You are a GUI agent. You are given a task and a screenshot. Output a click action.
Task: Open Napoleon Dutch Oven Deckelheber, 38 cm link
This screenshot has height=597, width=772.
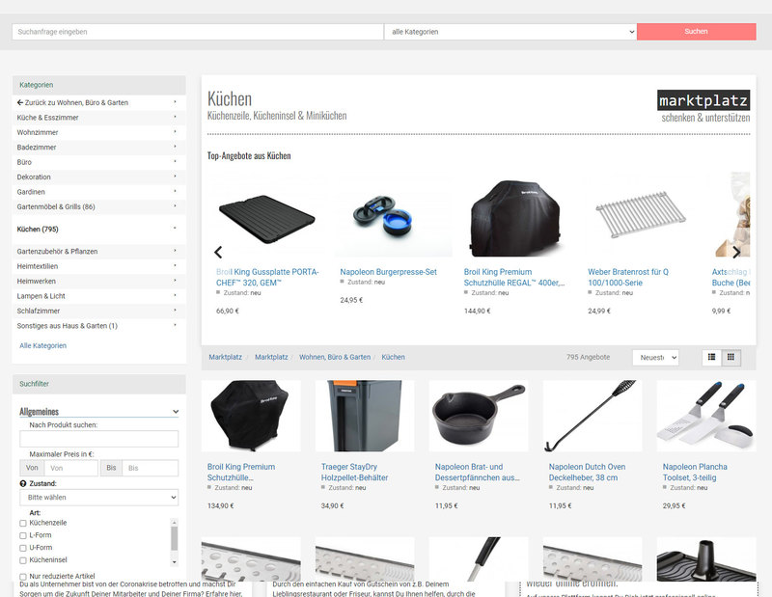click(587, 472)
